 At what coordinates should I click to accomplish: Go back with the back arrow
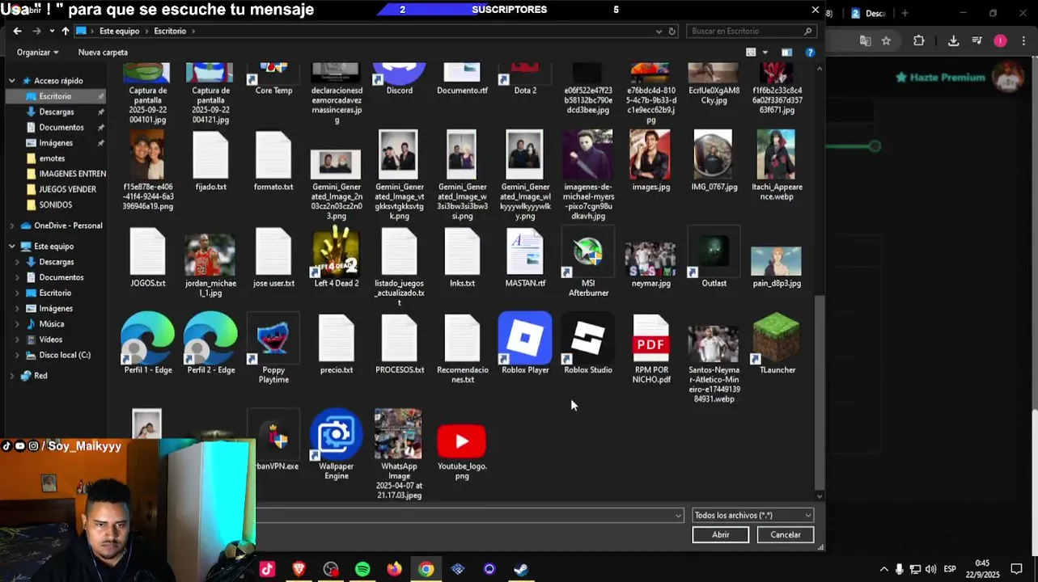point(18,32)
